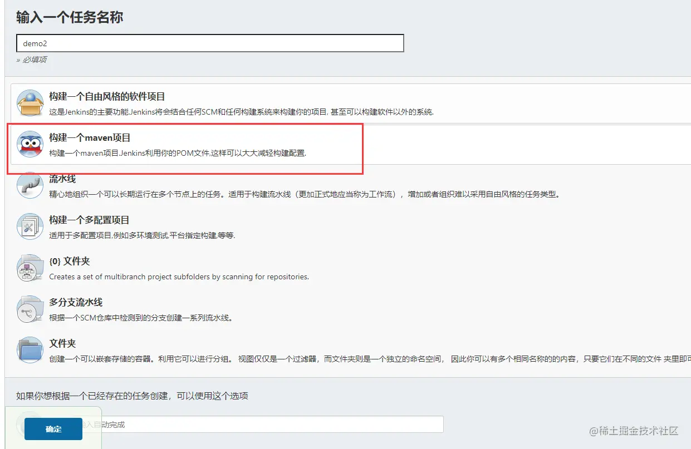Pick the {0} 文件夹 title

click(x=70, y=261)
